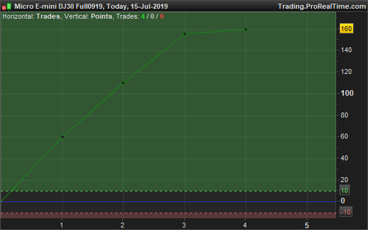Click the green 10 level label

pos(344,190)
